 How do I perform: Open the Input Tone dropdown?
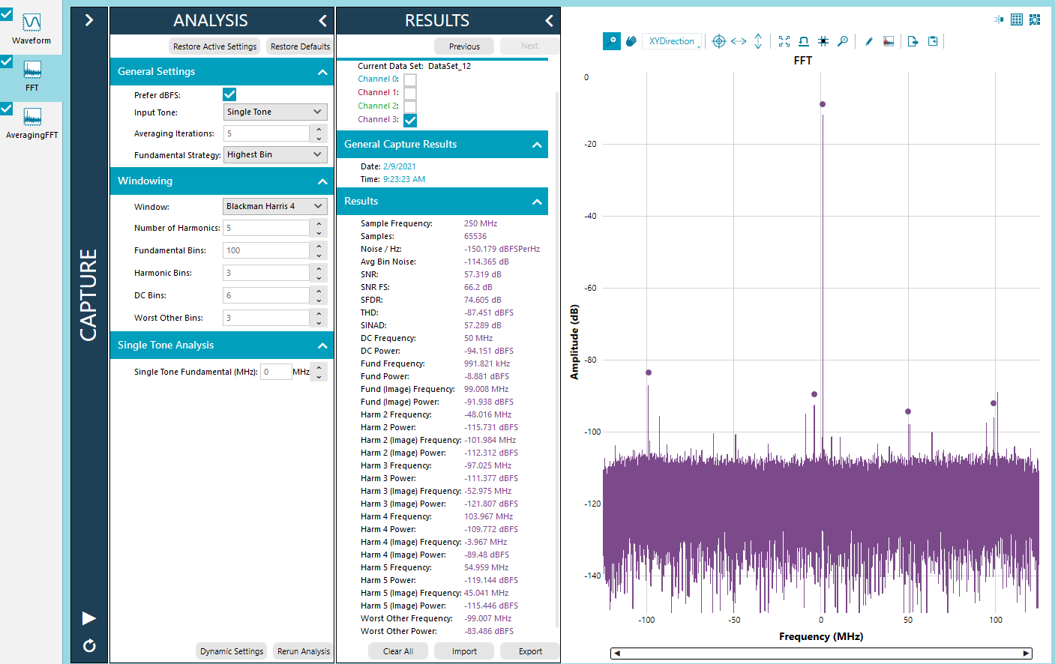275,112
